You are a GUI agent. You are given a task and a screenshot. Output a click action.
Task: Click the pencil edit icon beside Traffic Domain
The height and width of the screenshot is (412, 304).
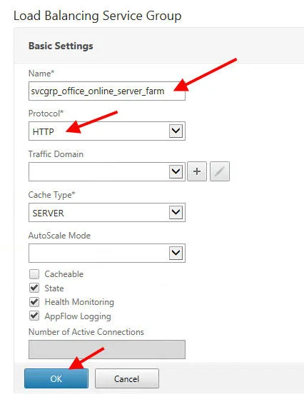(x=220, y=171)
